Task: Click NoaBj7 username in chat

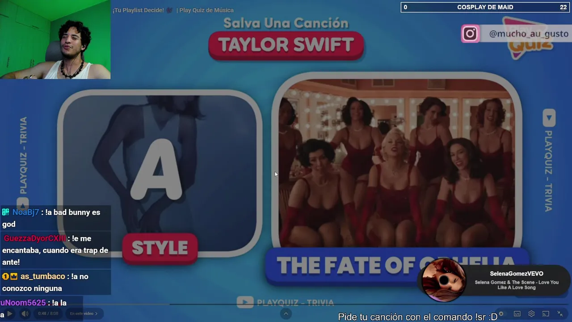Action: (x=25, y=212)
